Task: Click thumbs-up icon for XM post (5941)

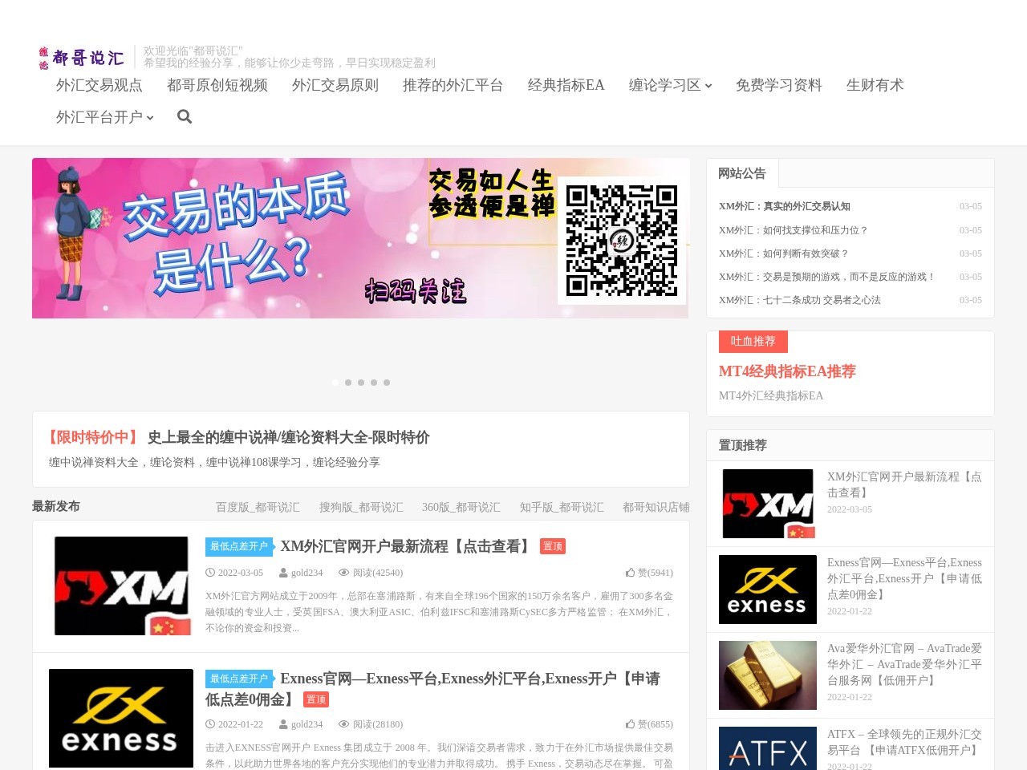Action: pos(630,573)
